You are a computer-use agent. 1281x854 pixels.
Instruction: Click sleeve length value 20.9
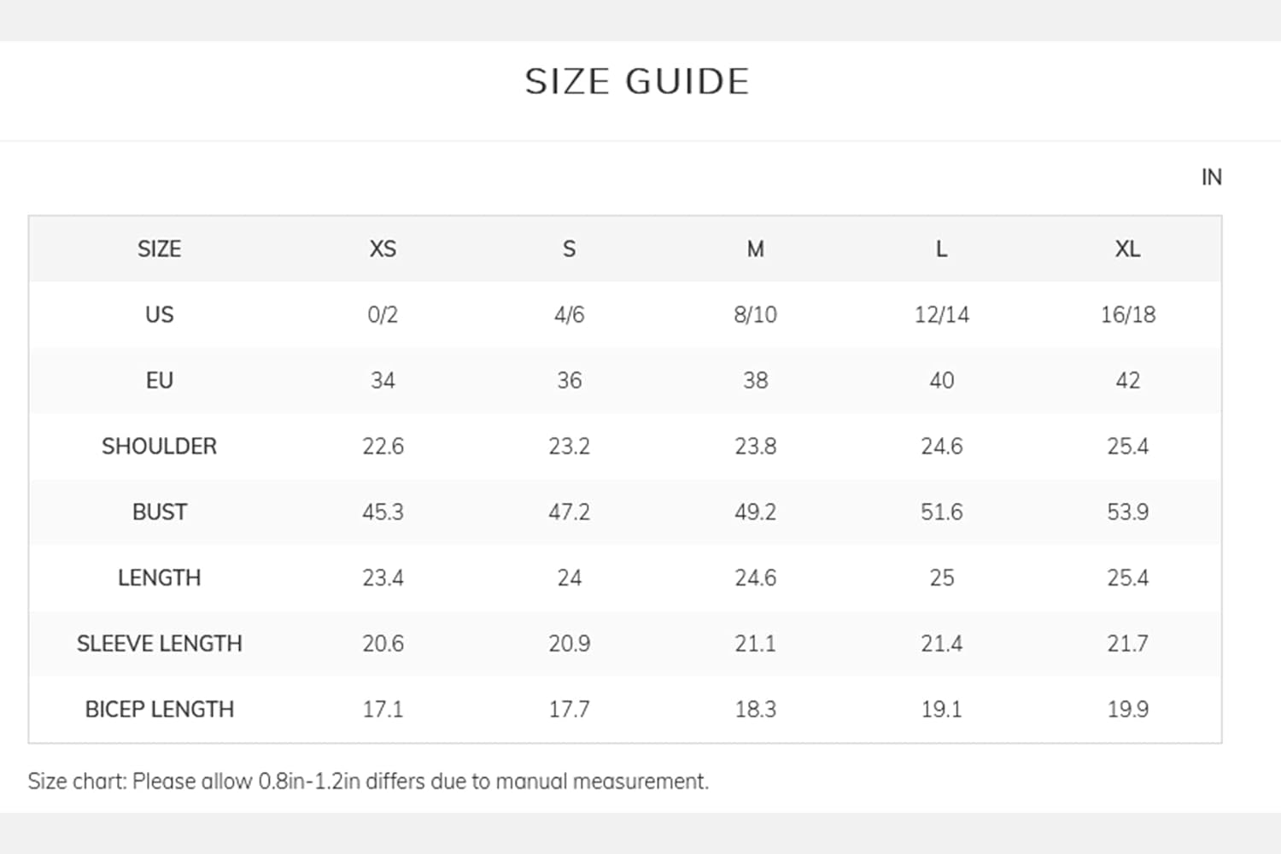(x=569, y=643)
